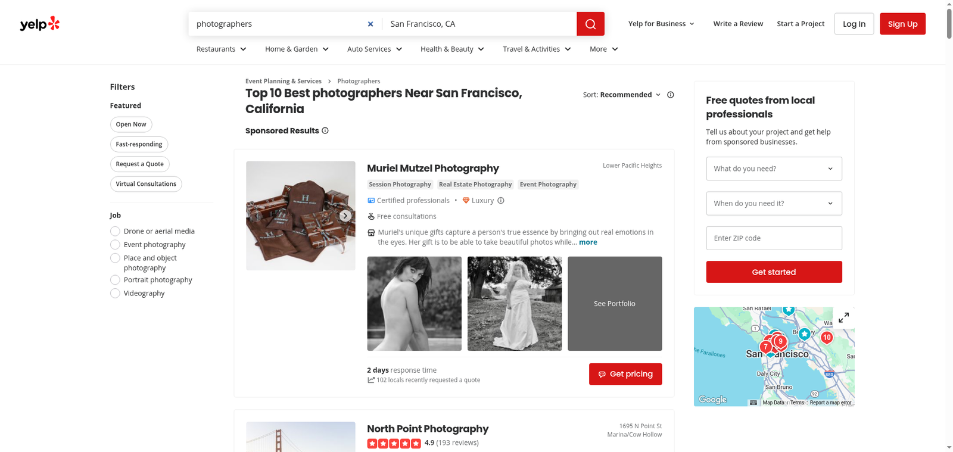Click the See Portfolio tile
Viewport: 953px width, 452px height.
[615, 304]
